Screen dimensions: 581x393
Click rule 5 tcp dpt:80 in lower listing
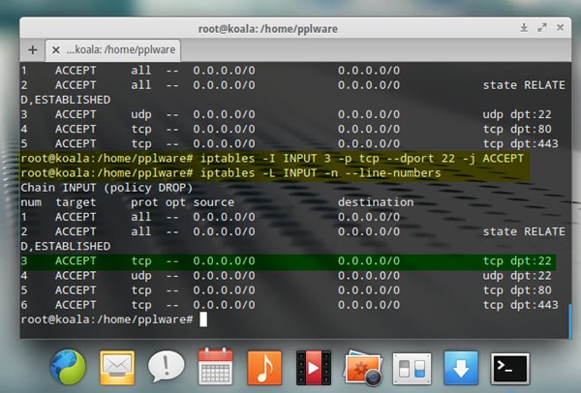(286, 290)
